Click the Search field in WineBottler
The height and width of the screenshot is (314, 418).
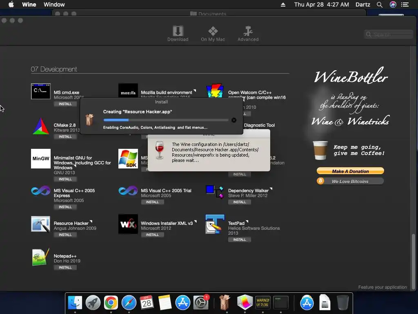click(x=389, y=34)
